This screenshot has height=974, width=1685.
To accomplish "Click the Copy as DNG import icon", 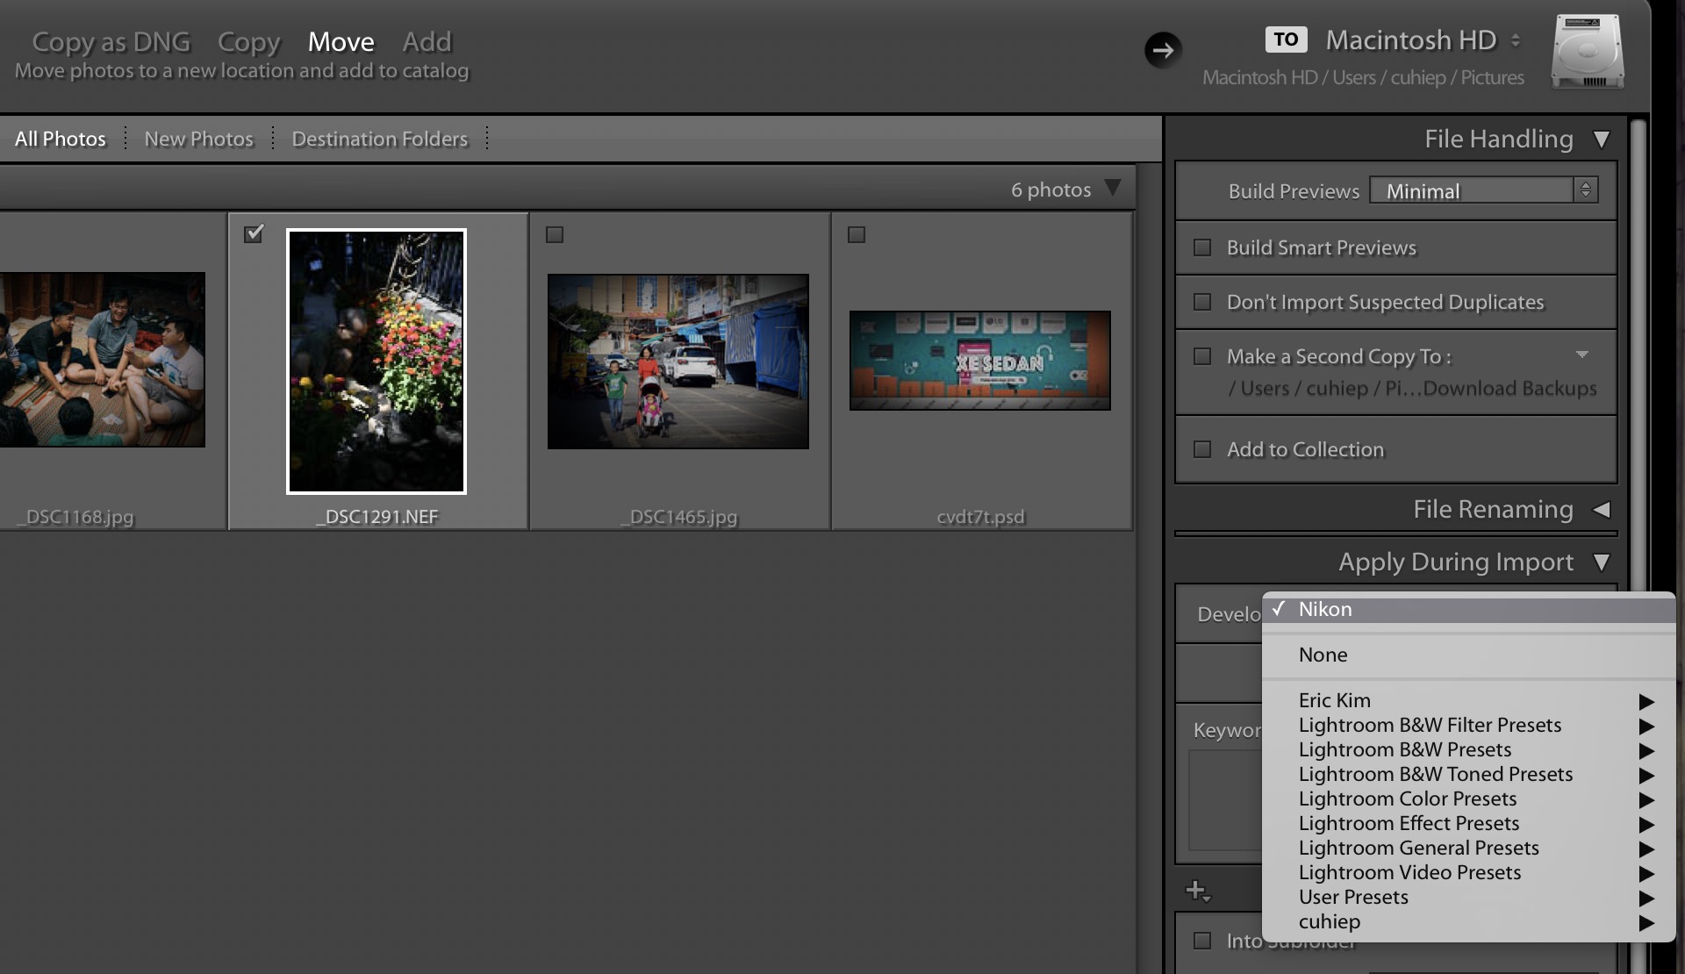I will 109,40.
